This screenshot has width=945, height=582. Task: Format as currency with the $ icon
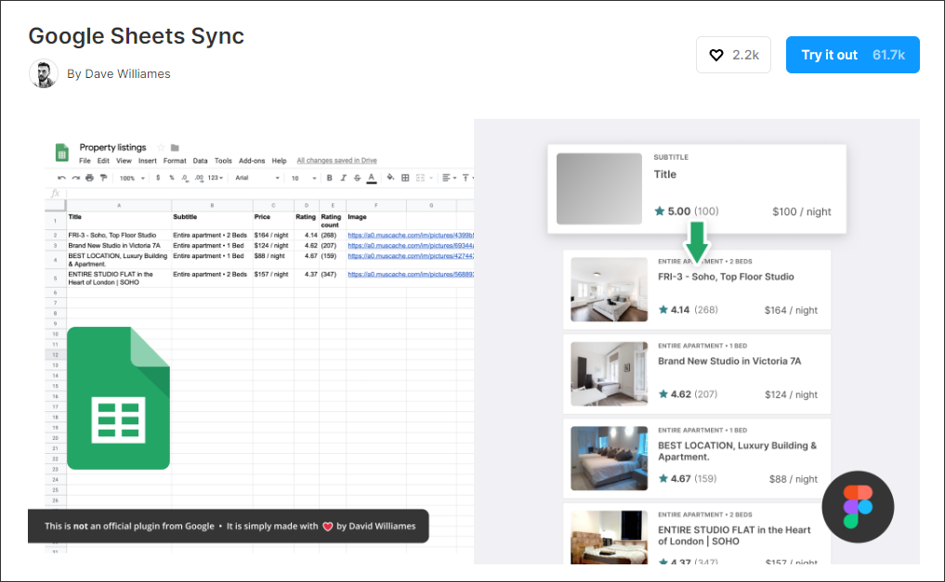coord(158,178)
